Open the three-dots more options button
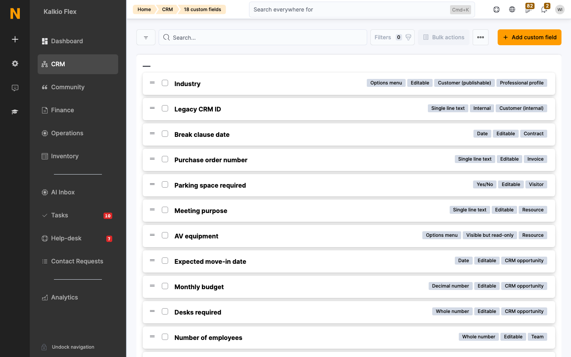Viewport: 571px width, 357px height. 481,37
